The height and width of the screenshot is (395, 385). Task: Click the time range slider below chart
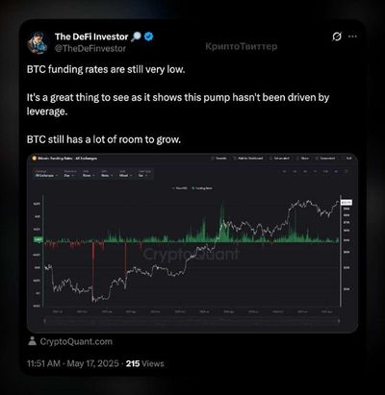[192, 320]
